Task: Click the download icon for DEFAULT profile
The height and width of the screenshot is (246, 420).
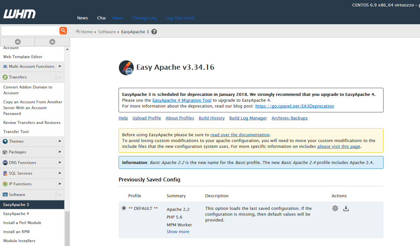Action: click(346, 208)
